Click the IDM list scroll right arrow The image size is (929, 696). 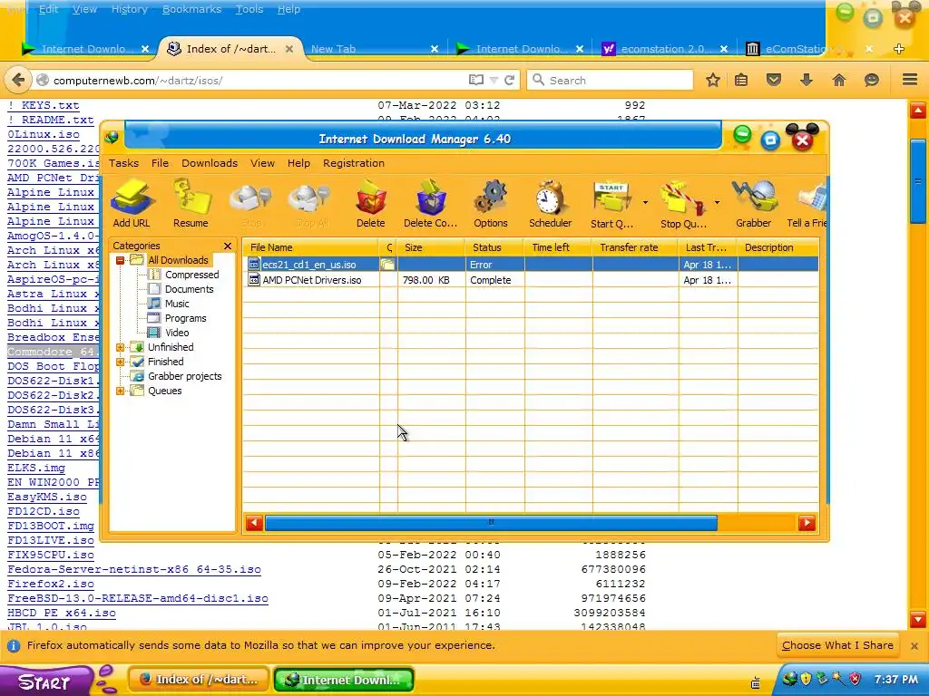tap(807, 523)
